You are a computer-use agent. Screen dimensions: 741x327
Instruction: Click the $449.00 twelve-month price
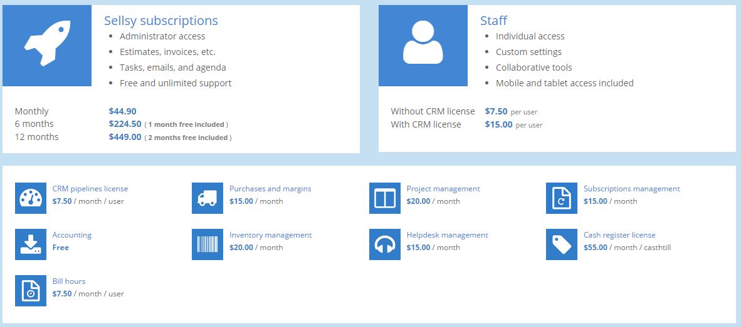pos(125,137)
